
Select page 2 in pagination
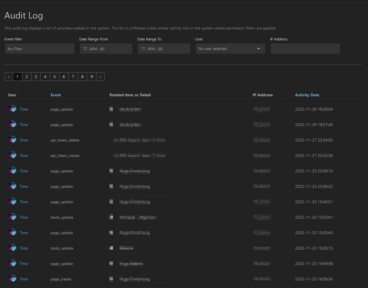27,77
